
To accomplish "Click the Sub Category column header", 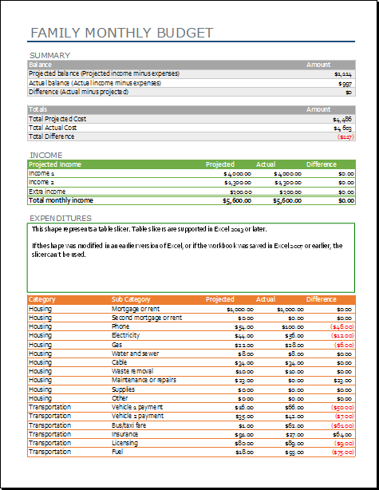I will 131,299.
